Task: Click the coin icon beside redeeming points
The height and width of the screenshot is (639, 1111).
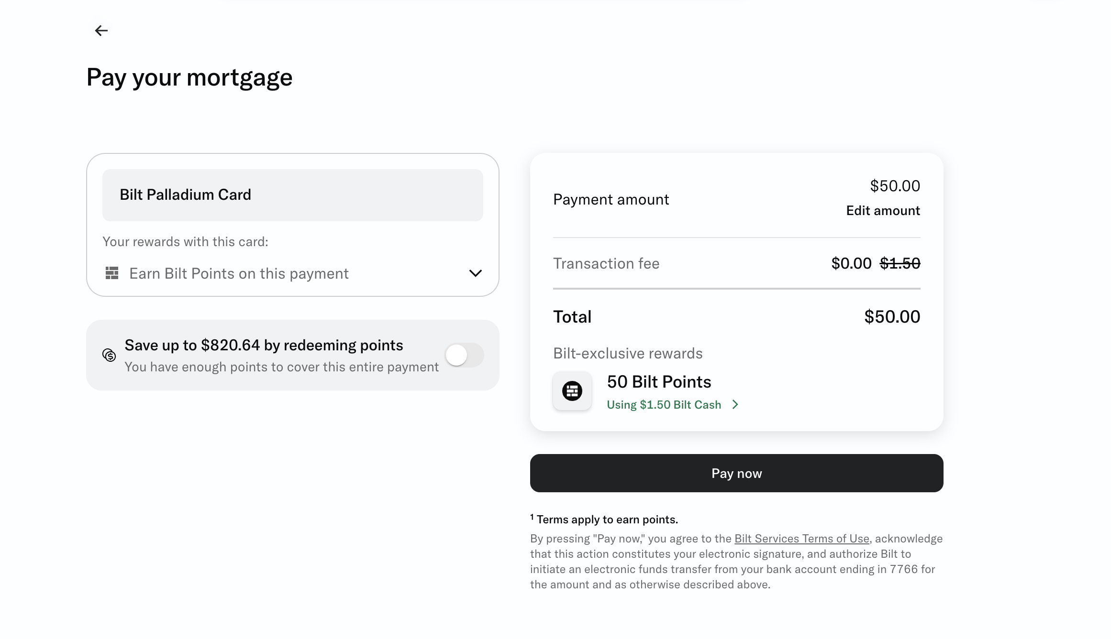Action: pos(109,355)
